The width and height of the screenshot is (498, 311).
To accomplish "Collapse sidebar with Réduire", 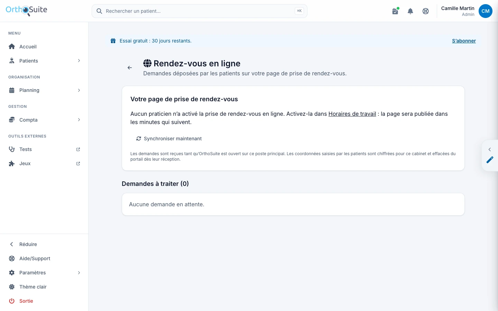I will 44,244.
